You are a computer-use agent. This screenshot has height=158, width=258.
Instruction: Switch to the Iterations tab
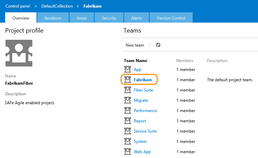[53, 17]
